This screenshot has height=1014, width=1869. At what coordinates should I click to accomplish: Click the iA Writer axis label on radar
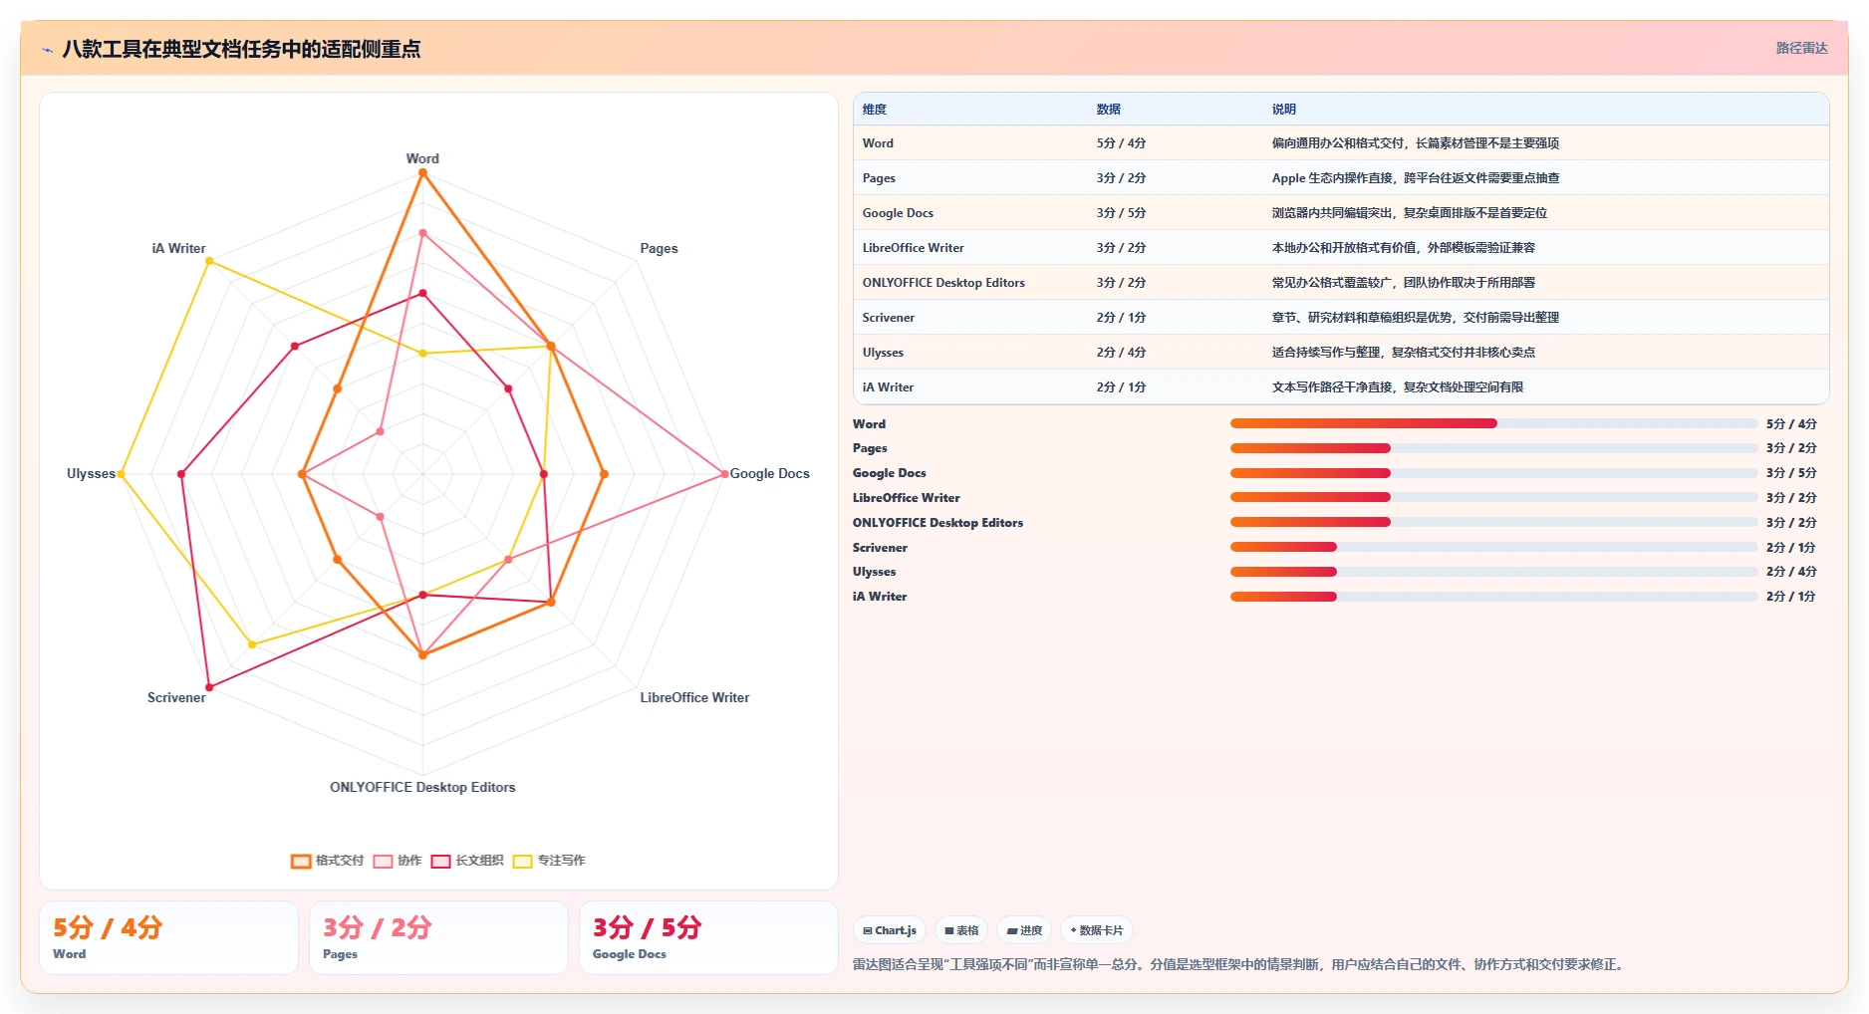point(178,248)
